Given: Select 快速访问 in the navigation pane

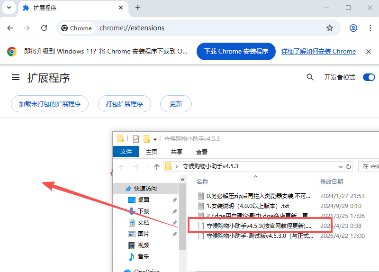Looking at the screenshot, I should pos(145,188).
